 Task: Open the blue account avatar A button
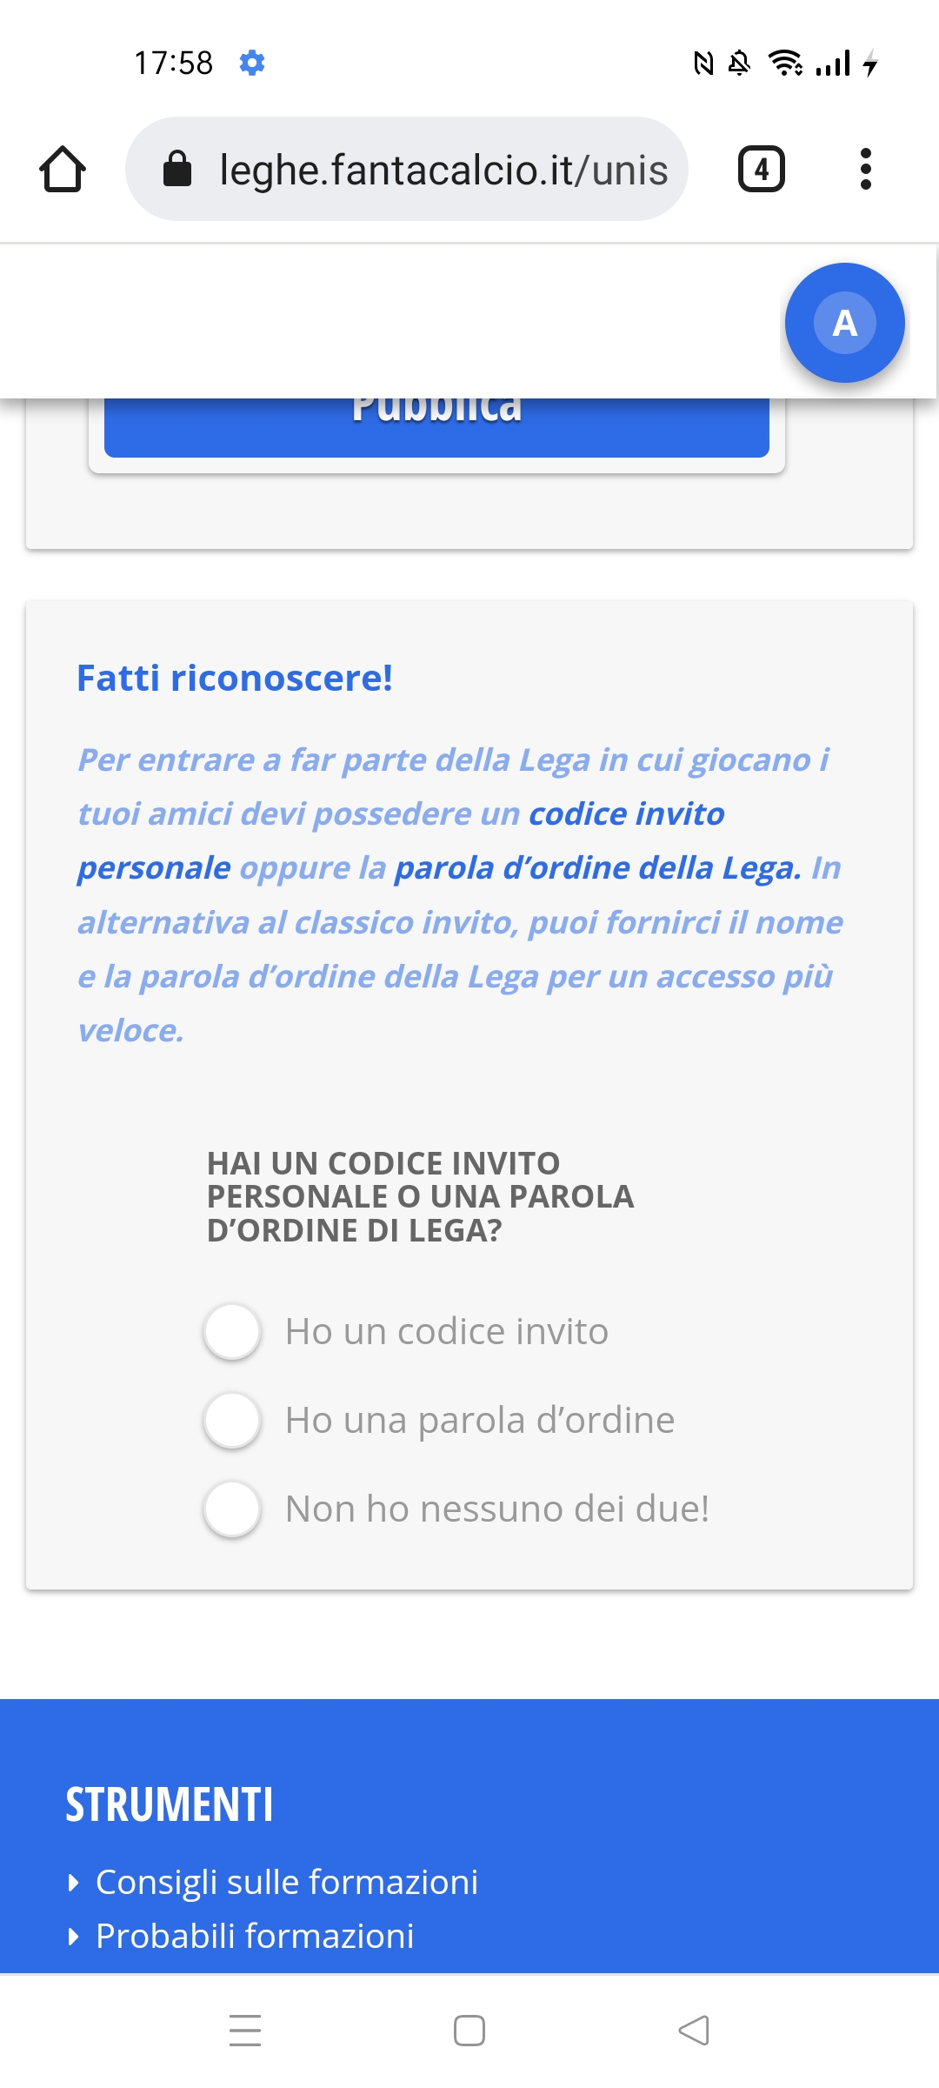coord(845,323)
